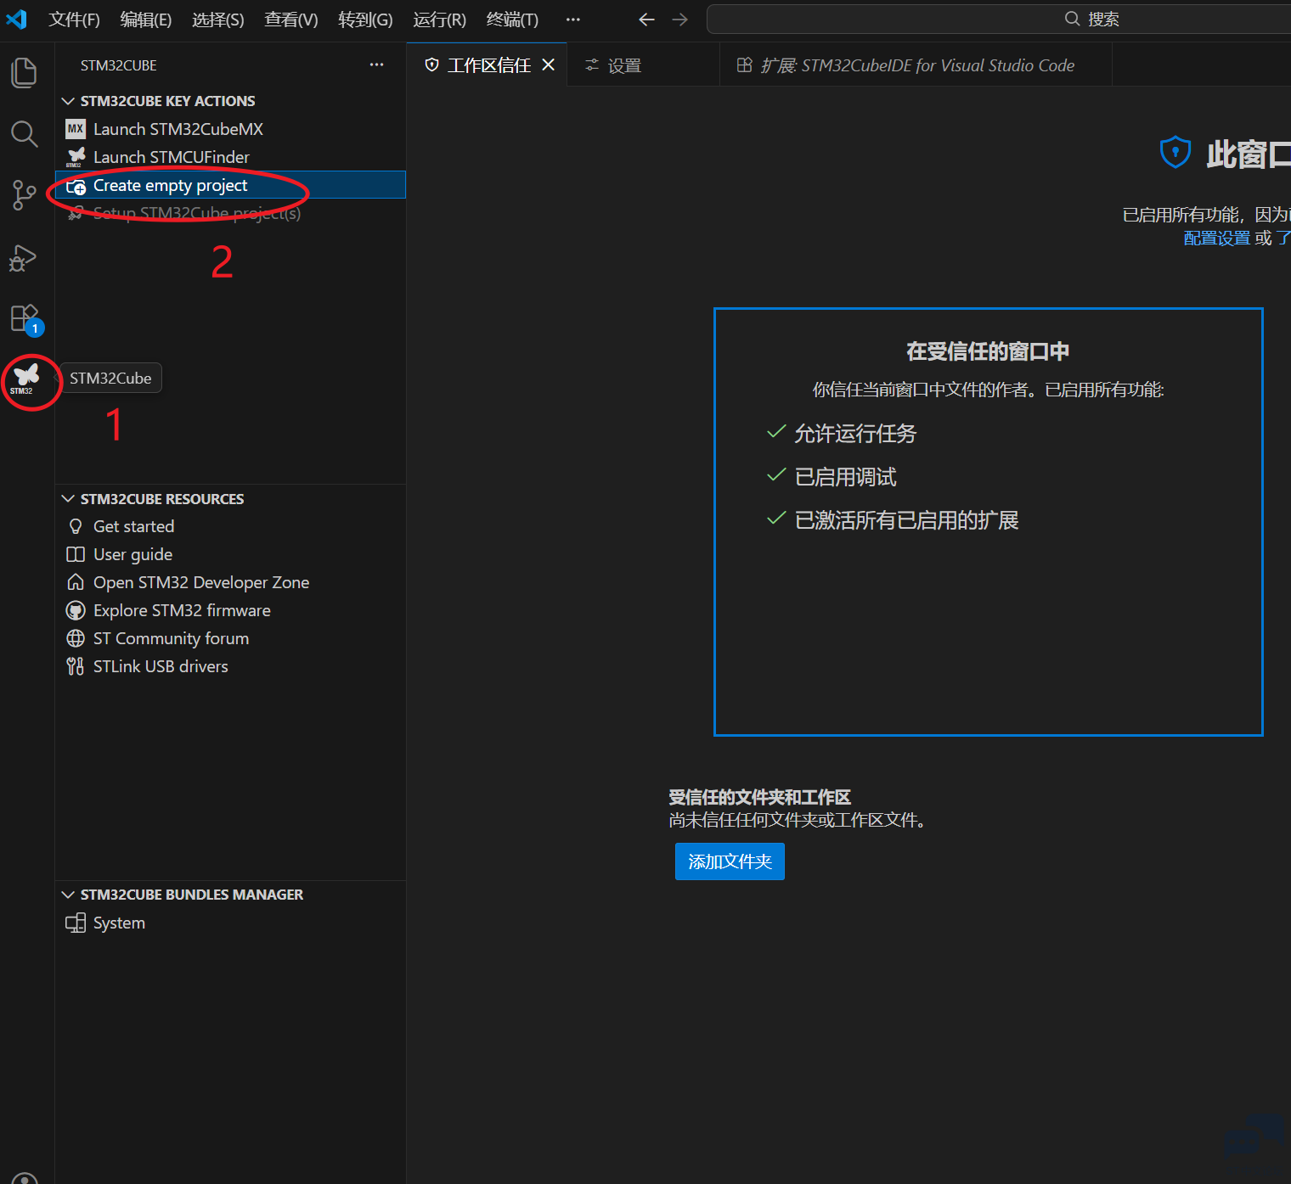
Task: Open the 运行(R) menu
Action: [x=440, y=20]
